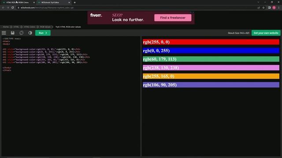This screenshot has height=158, width=282.
Task: Run the code with the green Run button
Action: 43,33
